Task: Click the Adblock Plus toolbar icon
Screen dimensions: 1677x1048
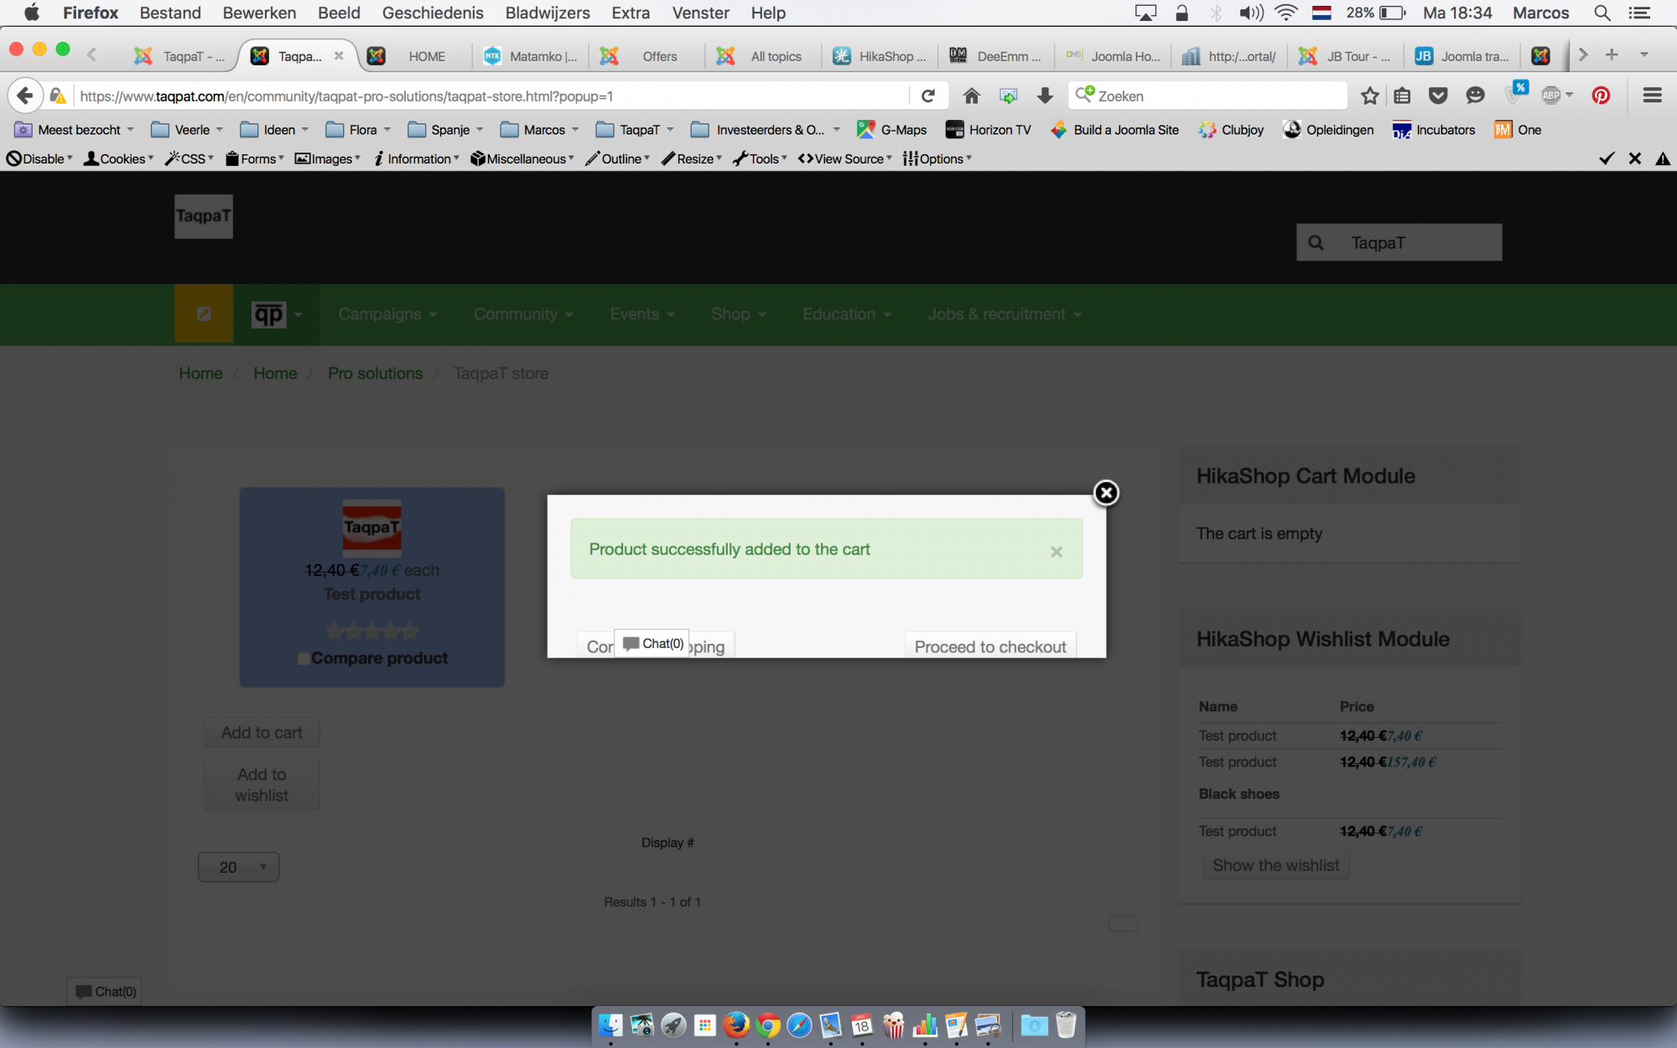Action: [x=1551, y=96]
